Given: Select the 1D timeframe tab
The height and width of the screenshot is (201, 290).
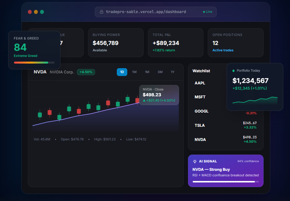Looking at the screenshot, I should click(x=122, y=72).
